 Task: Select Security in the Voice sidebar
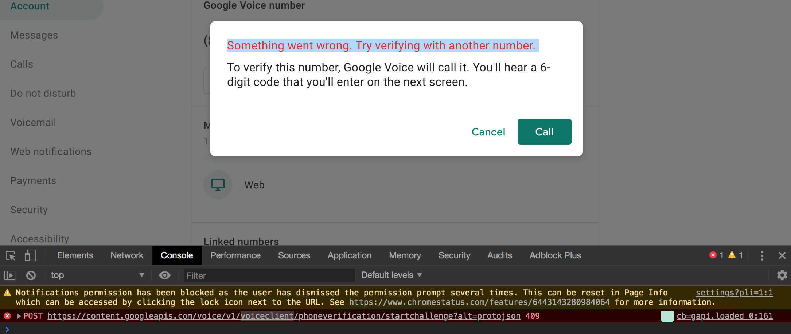tap(29, 210)
